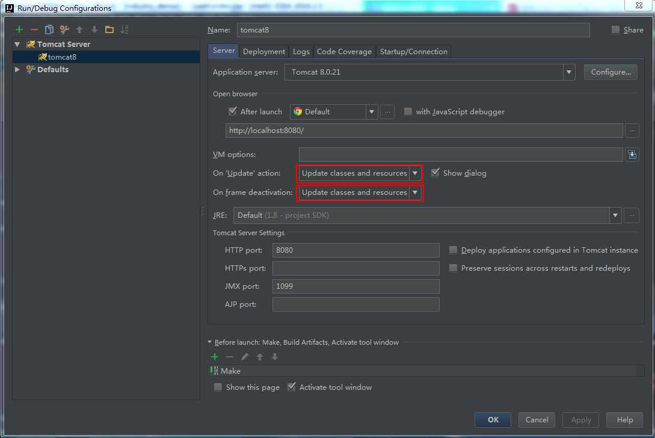Click the Apply button
655x438 pixels.
pyautogui.click(x=580, y=419)
